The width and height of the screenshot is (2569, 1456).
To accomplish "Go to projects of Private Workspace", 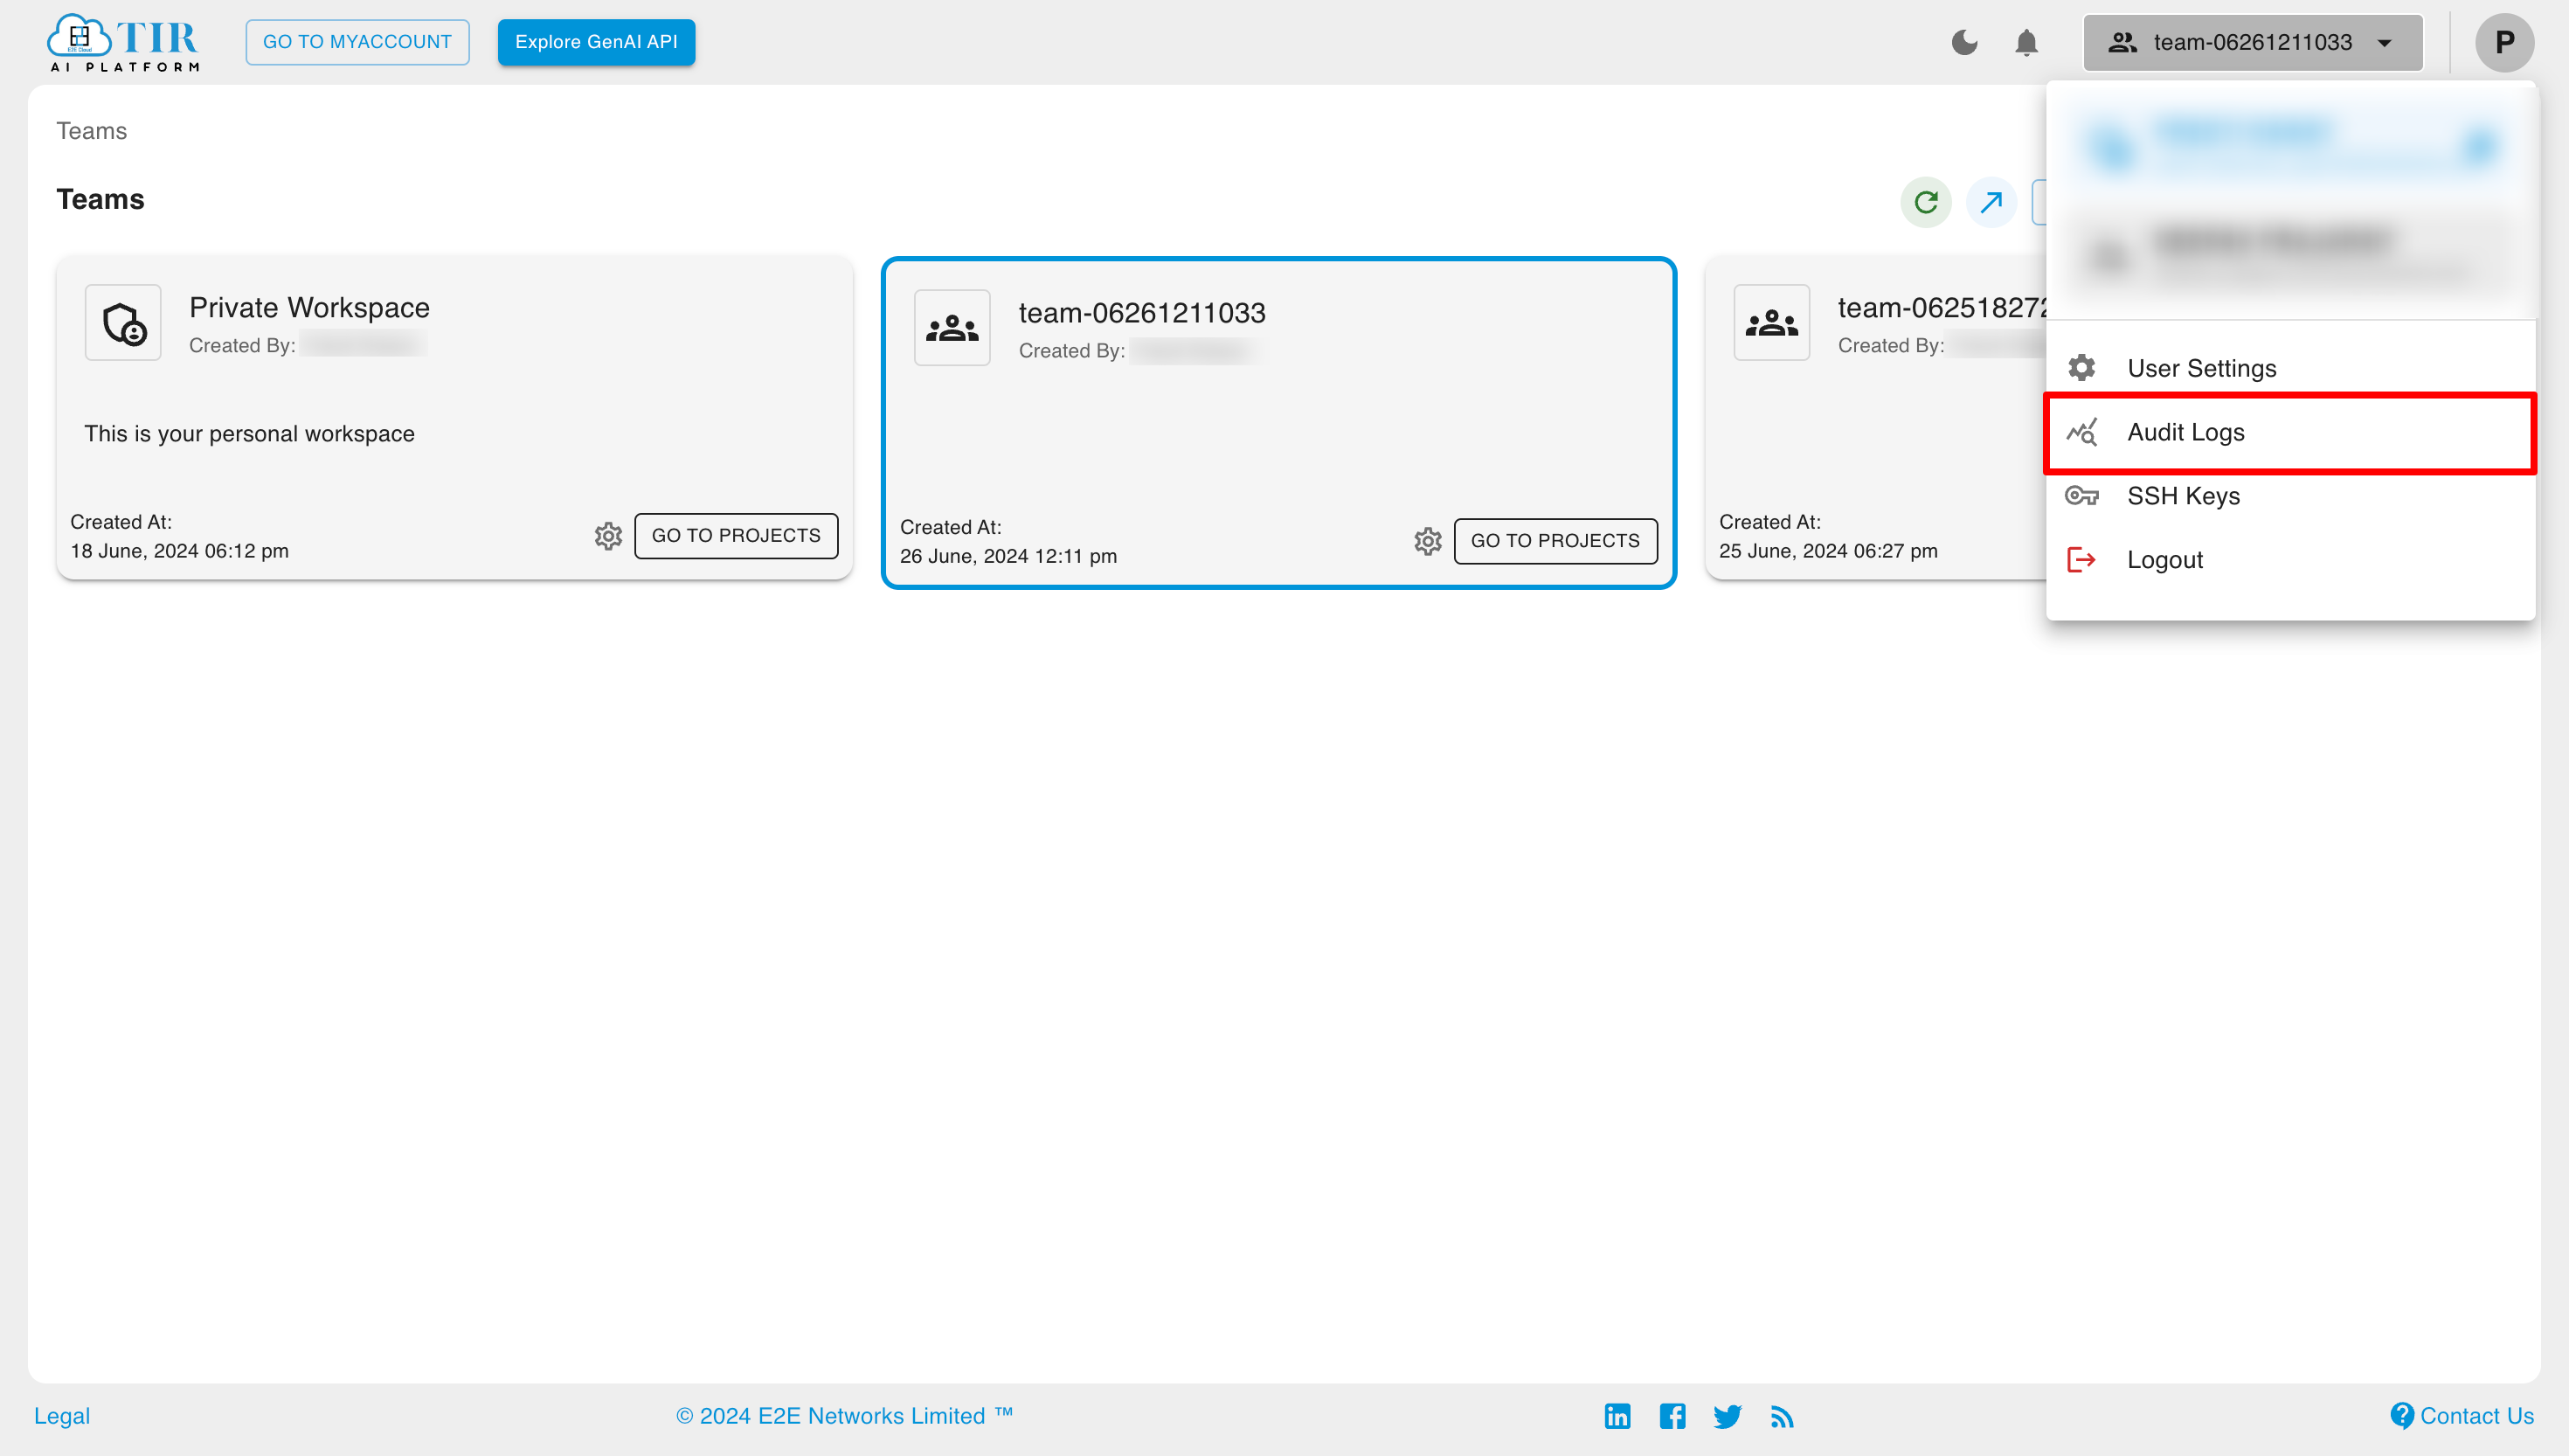I will point(736,536).
